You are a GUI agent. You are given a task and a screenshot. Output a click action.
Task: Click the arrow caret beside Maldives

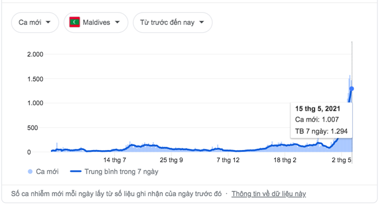coord(117,22)
